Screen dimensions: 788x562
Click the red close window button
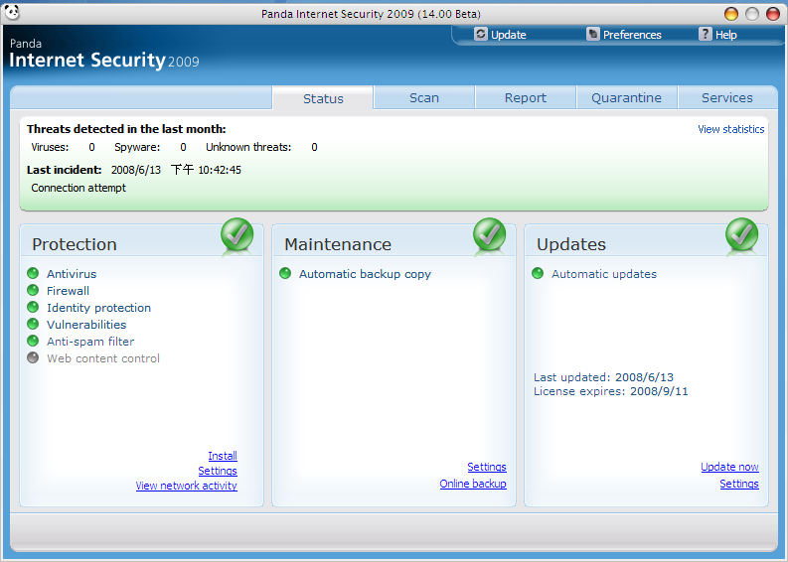click(x=773, y=14)
